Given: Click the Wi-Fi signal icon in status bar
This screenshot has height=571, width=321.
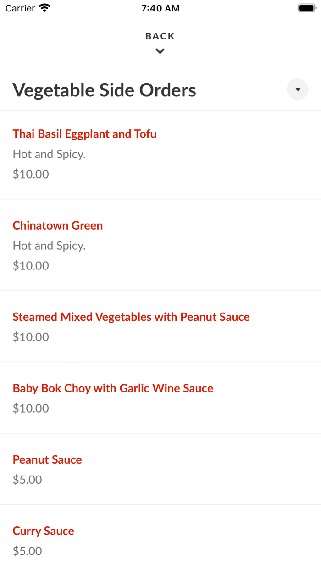Looking at the screenshot, I should [x=44, y=7].
